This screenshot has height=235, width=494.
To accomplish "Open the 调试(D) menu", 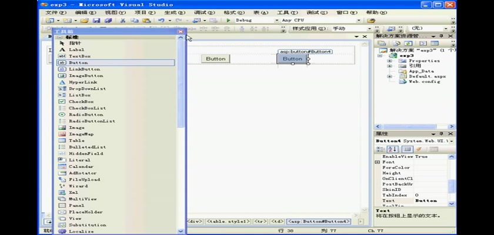I will tap(204, 12).
